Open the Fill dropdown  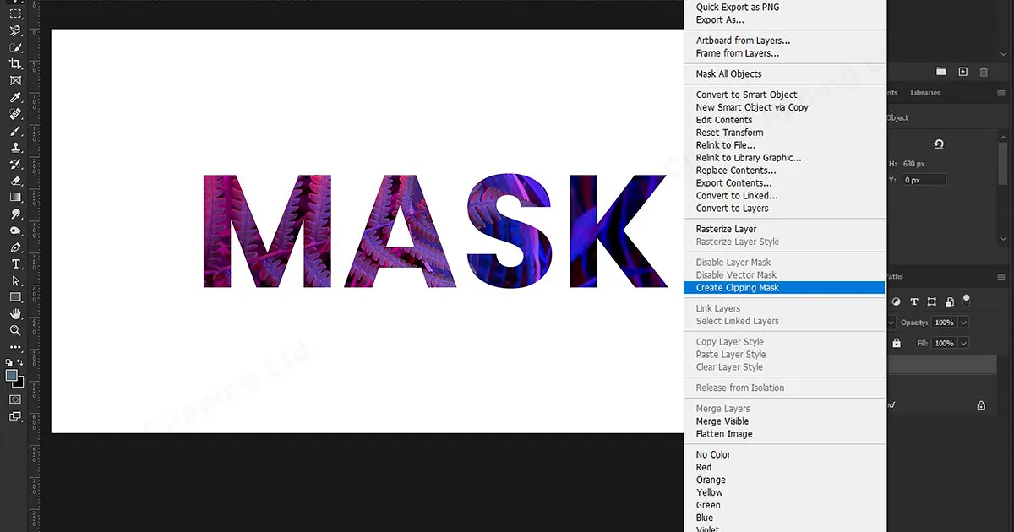pyautogui.click(x=963, y=343)
